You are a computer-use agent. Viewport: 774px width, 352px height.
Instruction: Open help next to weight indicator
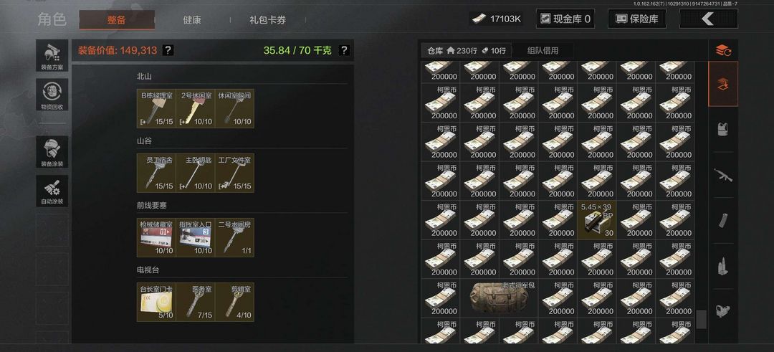tap(344, 50)
